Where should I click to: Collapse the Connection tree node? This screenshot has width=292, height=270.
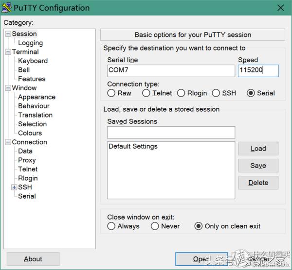pos(8,142)
